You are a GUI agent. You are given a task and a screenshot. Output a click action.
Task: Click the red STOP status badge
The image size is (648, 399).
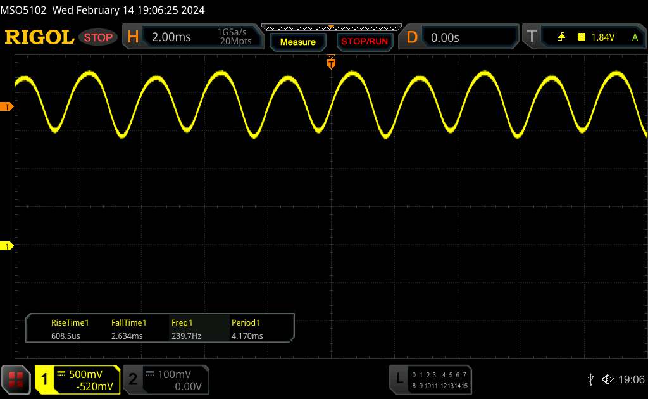(99, 37)
